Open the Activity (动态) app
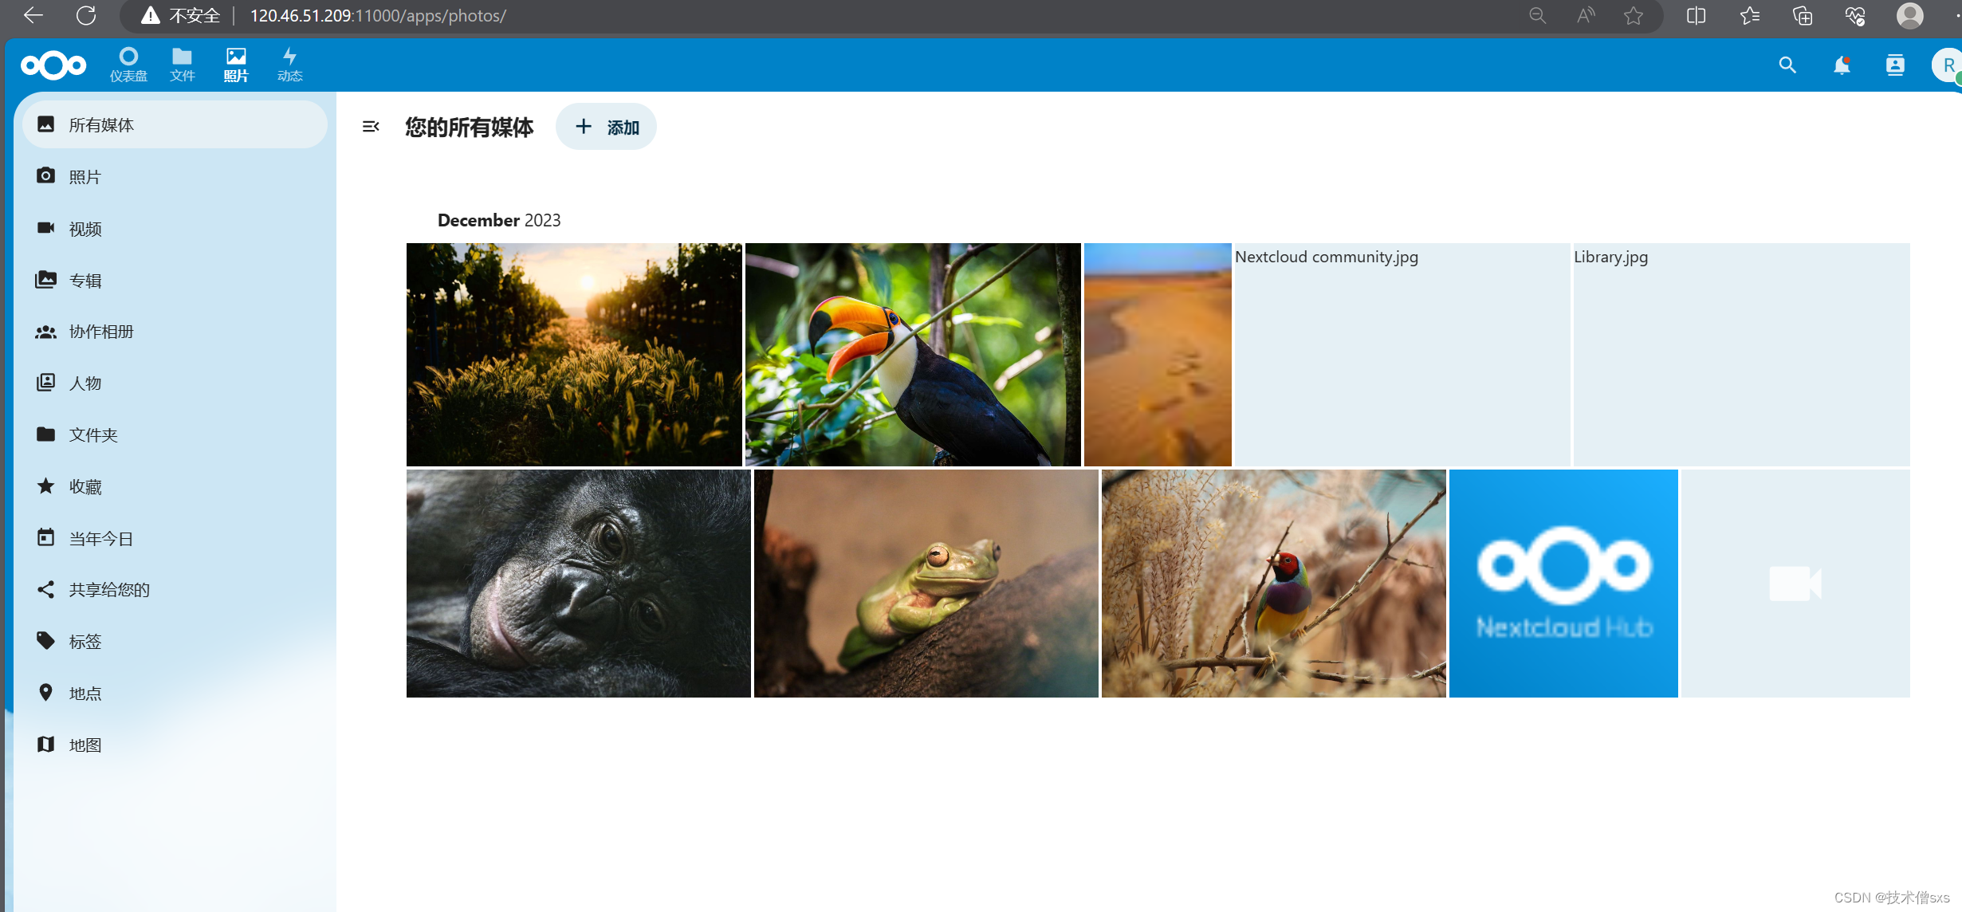The width and height of the screenshot is (1962, 912). [x=289, y=65]
